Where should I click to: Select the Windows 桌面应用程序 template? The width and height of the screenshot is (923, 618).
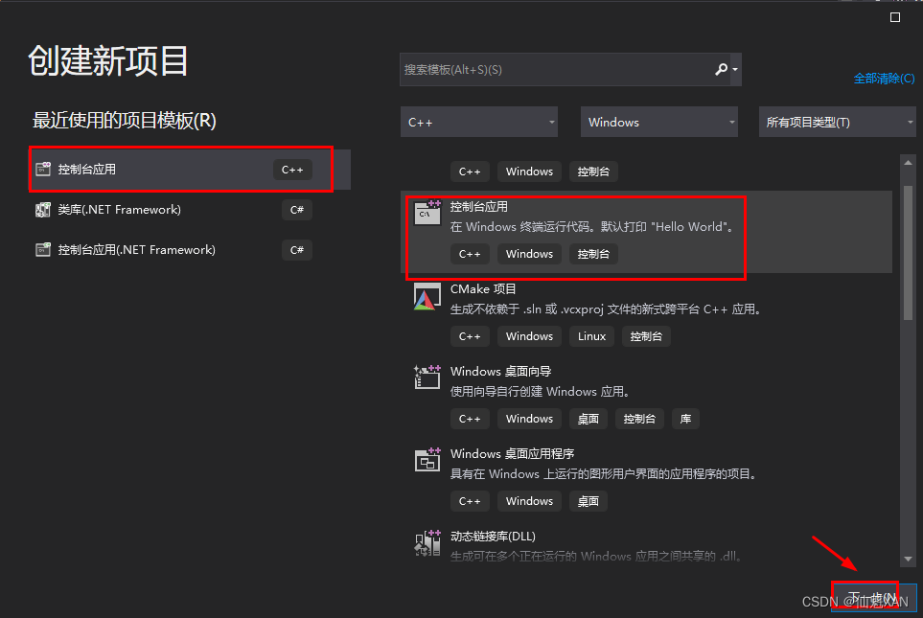coord(646,479)
